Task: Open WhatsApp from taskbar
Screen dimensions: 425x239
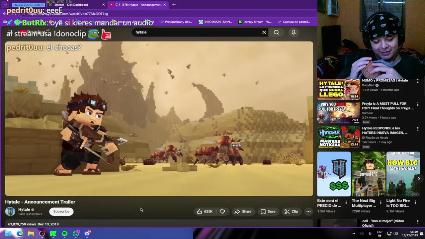Action: point(76,234)
